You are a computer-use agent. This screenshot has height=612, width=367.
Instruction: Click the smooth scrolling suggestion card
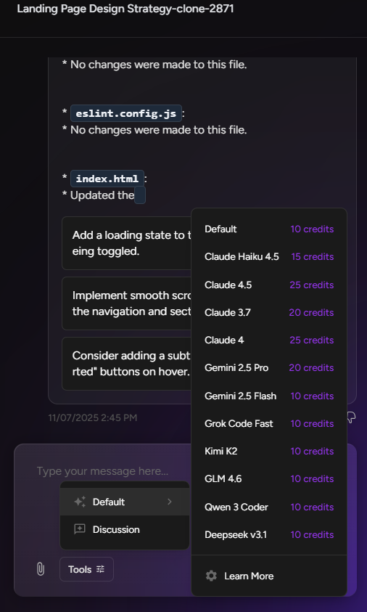(126, 303)
